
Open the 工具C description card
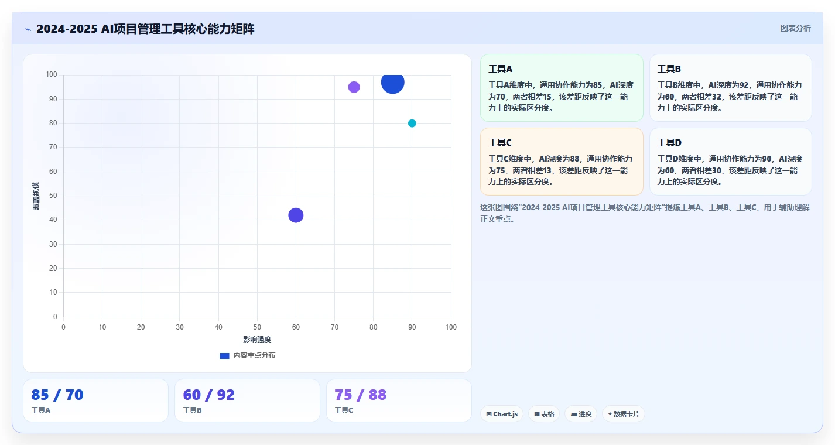pyautogui.click(x=562, y=162)
